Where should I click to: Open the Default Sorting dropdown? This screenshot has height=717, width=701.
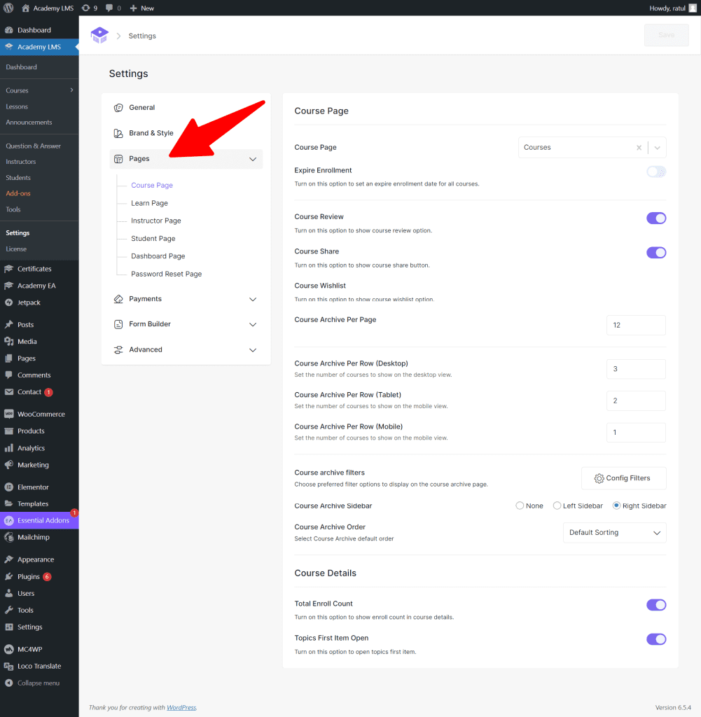[614, 532]
